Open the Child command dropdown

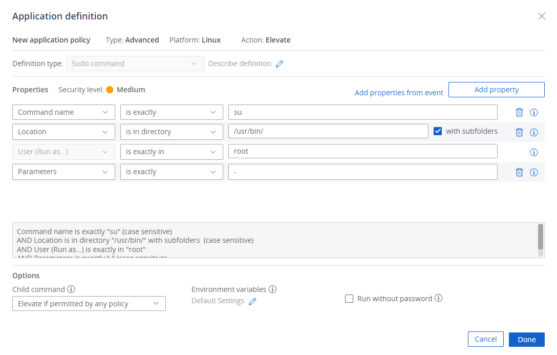click(x=89, y=303)
